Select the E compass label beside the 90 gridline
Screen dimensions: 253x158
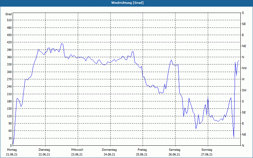pyautogui.click(x=243, y=124)
